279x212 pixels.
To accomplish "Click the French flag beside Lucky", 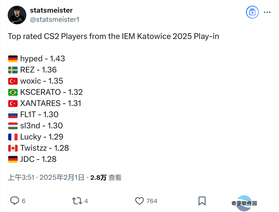I will pyautogui.click(x=13, y=137).
